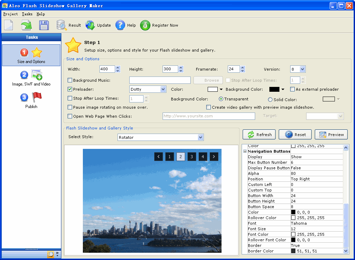
Task: Go to the Publish step
Action: (31, 100)
